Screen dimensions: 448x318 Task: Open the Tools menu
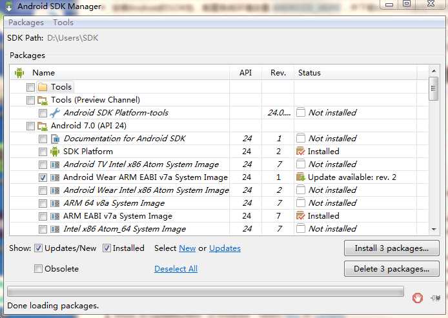click(63, 23)
